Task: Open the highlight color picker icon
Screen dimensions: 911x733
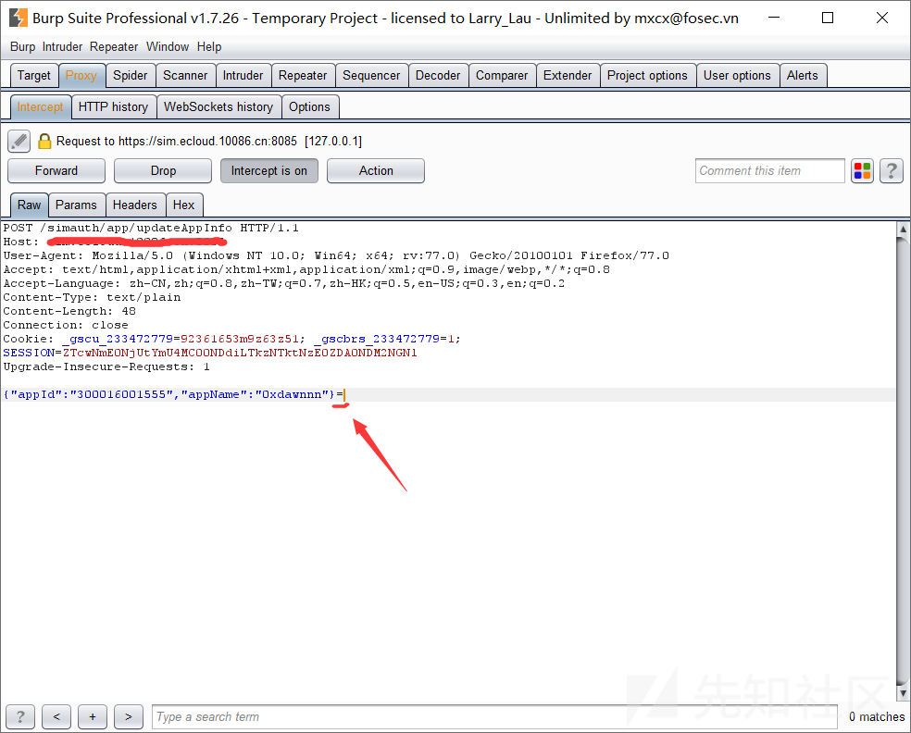Action: pos(862,171)
